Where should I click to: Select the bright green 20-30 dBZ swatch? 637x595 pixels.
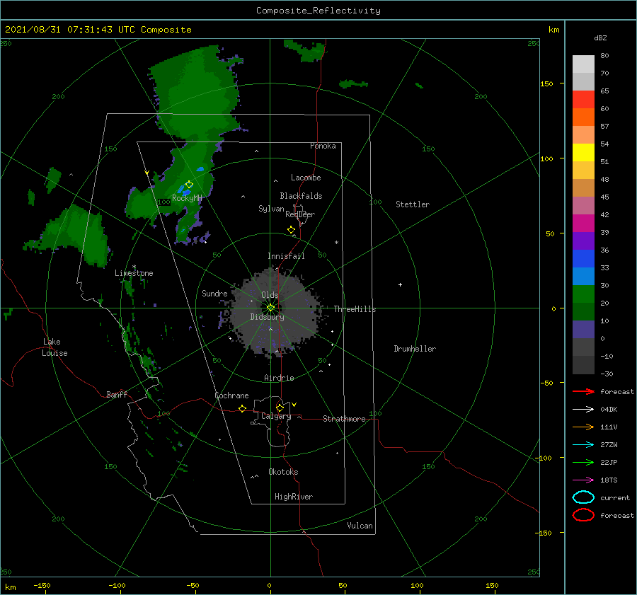(583, 294)
